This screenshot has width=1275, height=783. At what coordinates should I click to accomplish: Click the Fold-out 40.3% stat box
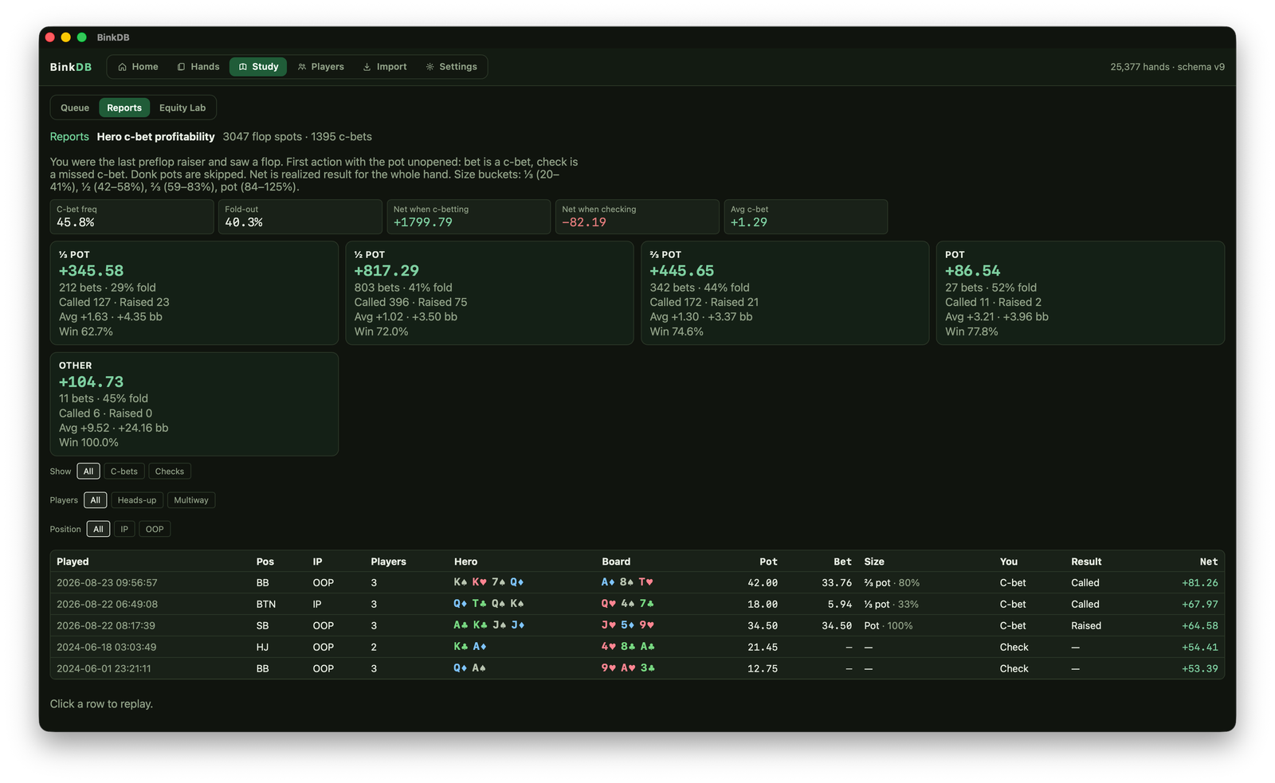tap(300, 217)
